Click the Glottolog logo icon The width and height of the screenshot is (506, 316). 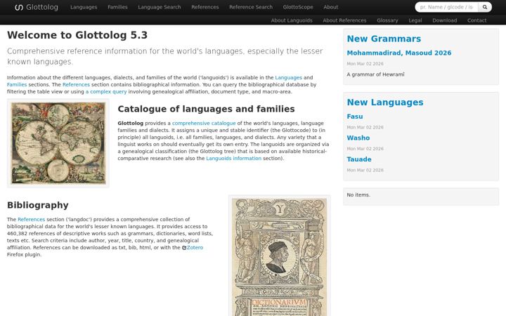click(x=19, y=7)
